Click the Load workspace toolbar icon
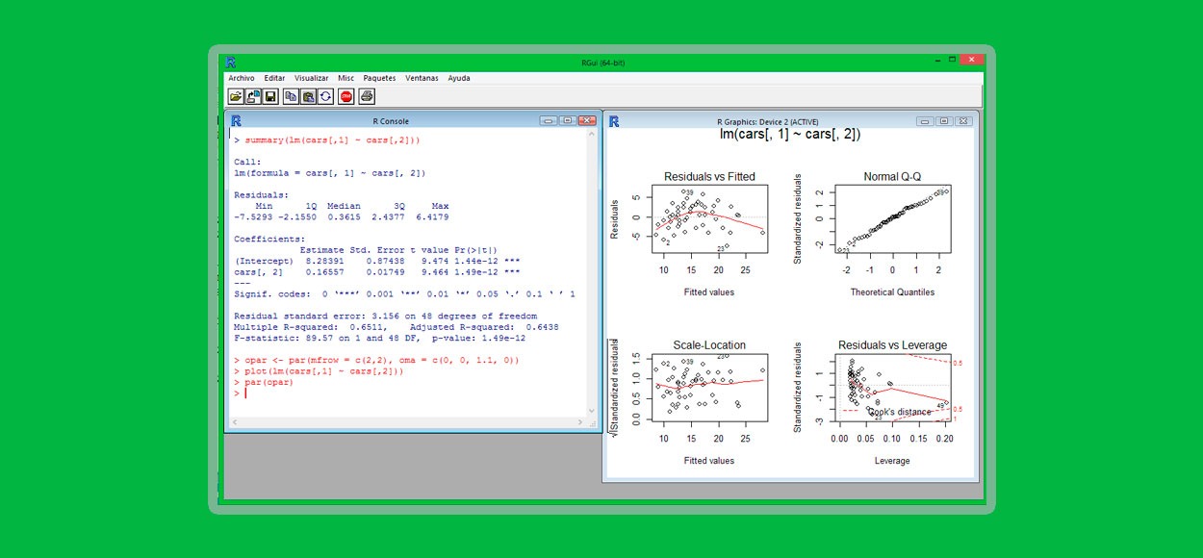Viewport: 1203px width, 558px height. click(x=253, y=96)
